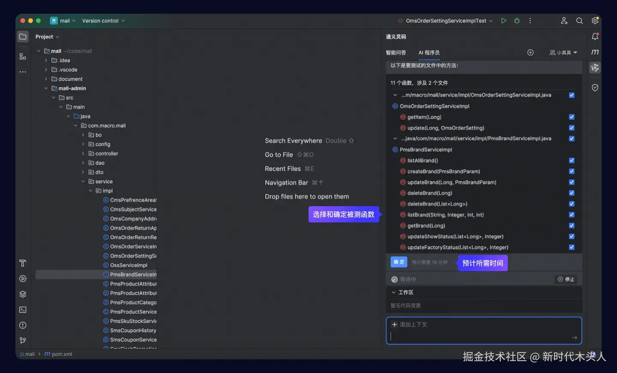Image resolution: width=617 pixels, height=373 pixels.
Task: Uncheck the update(Long, OmsOrderSetting) checkbox
Action: click(x=572, y=128)
